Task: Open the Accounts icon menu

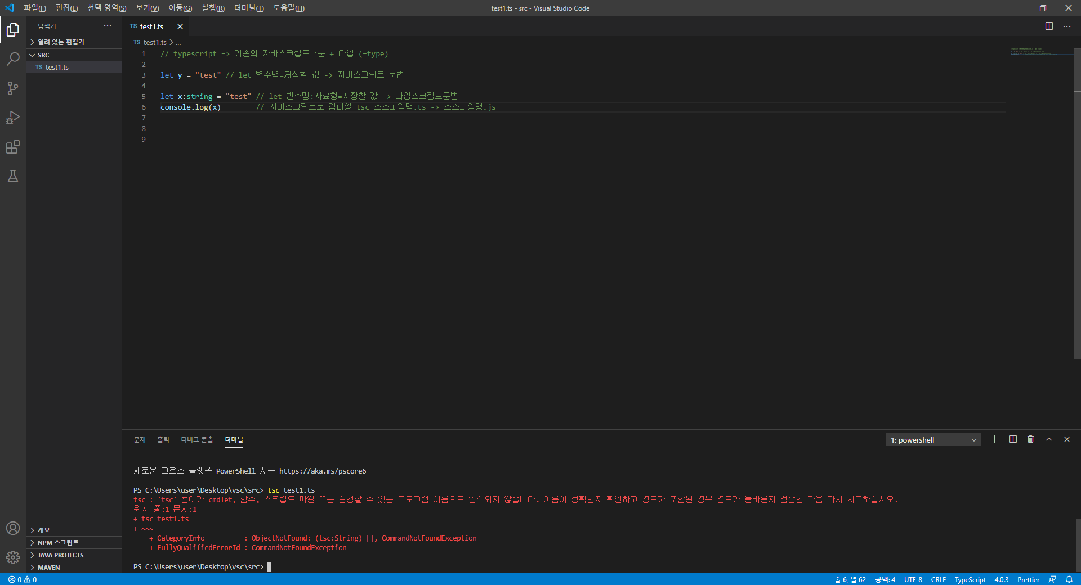Action: point(13,528)
